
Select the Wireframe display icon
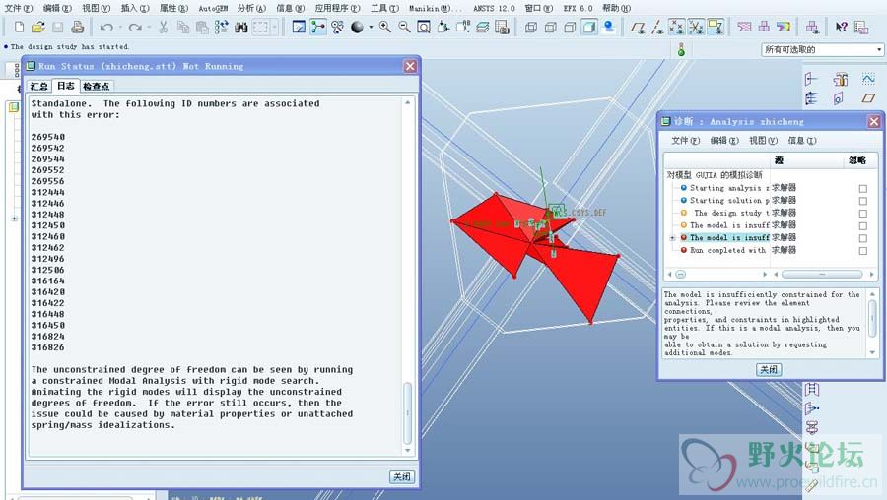(531, 27)
